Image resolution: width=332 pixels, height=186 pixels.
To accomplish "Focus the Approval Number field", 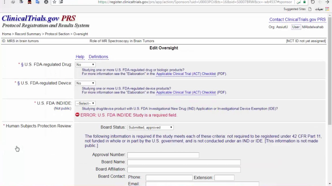I will (163, 155).
